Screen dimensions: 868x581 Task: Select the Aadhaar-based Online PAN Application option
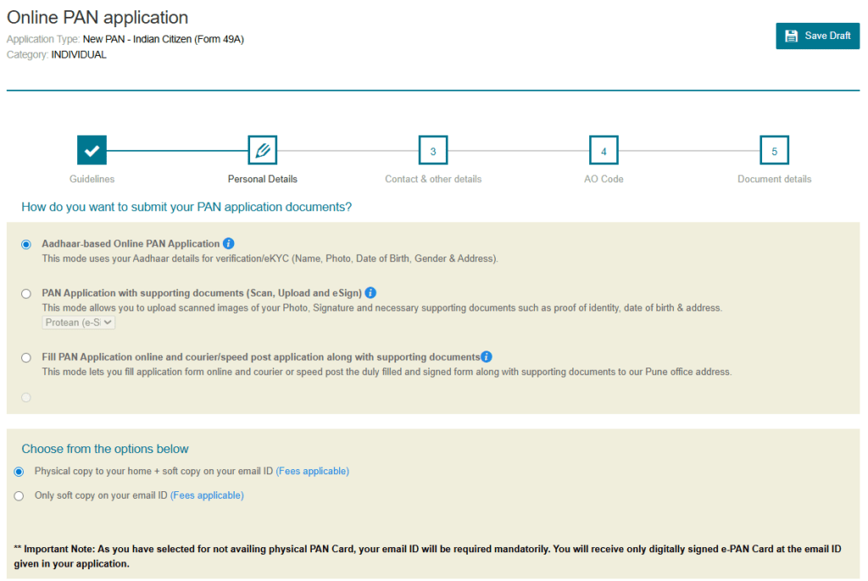(25, 244)
